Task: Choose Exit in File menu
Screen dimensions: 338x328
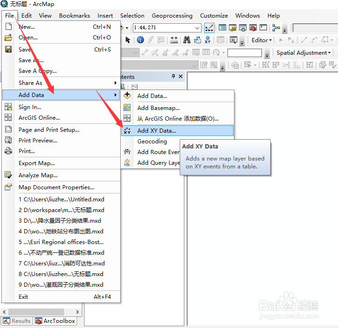Action: click(x=61, y=296)
